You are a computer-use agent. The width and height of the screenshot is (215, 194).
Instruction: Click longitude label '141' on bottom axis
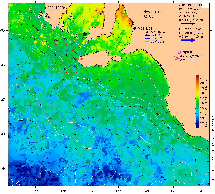(x=201, y=191)
